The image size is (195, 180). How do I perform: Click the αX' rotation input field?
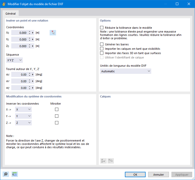(20, 75)
